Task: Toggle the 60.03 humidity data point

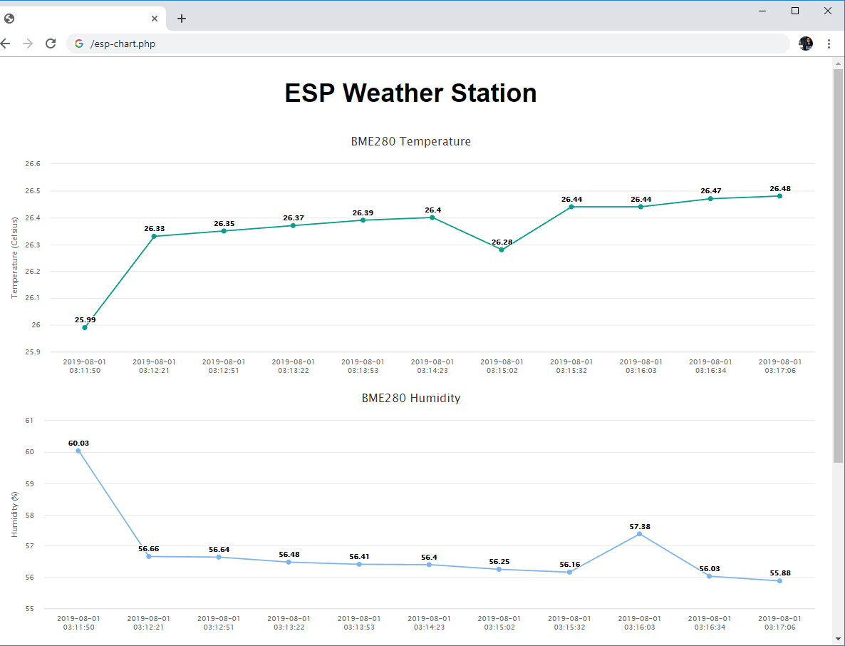Action: click(78, 450)
